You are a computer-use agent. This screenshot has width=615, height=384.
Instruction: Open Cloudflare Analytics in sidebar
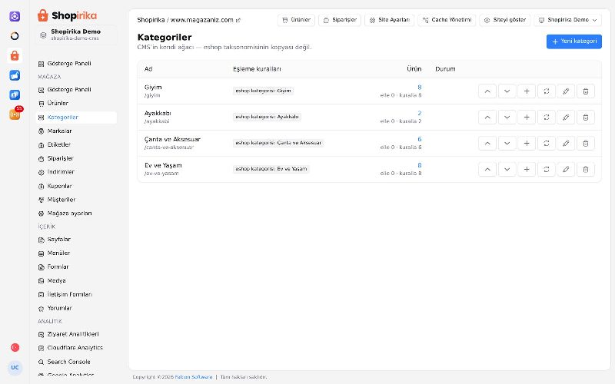point(75,348)
